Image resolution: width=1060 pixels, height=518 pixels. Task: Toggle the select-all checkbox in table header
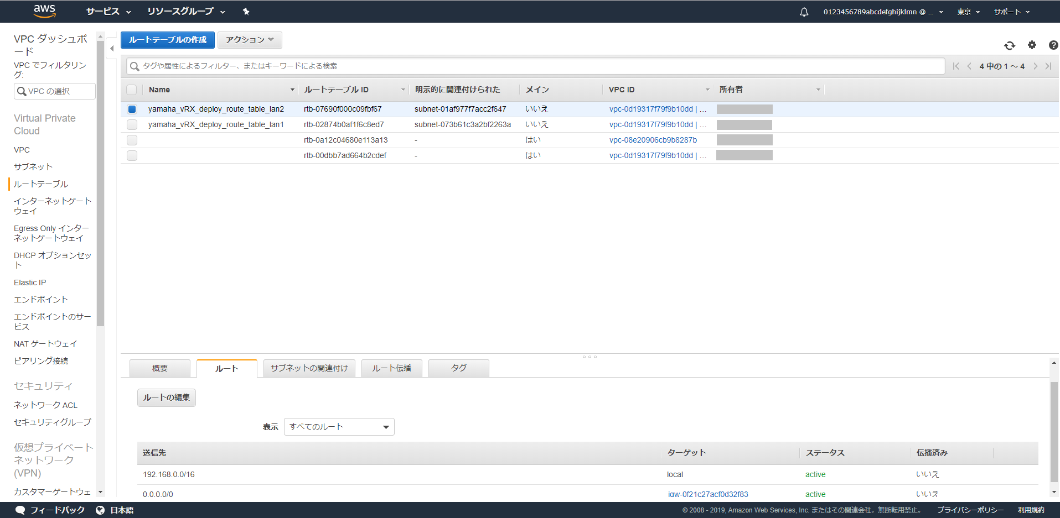[132, 90]
